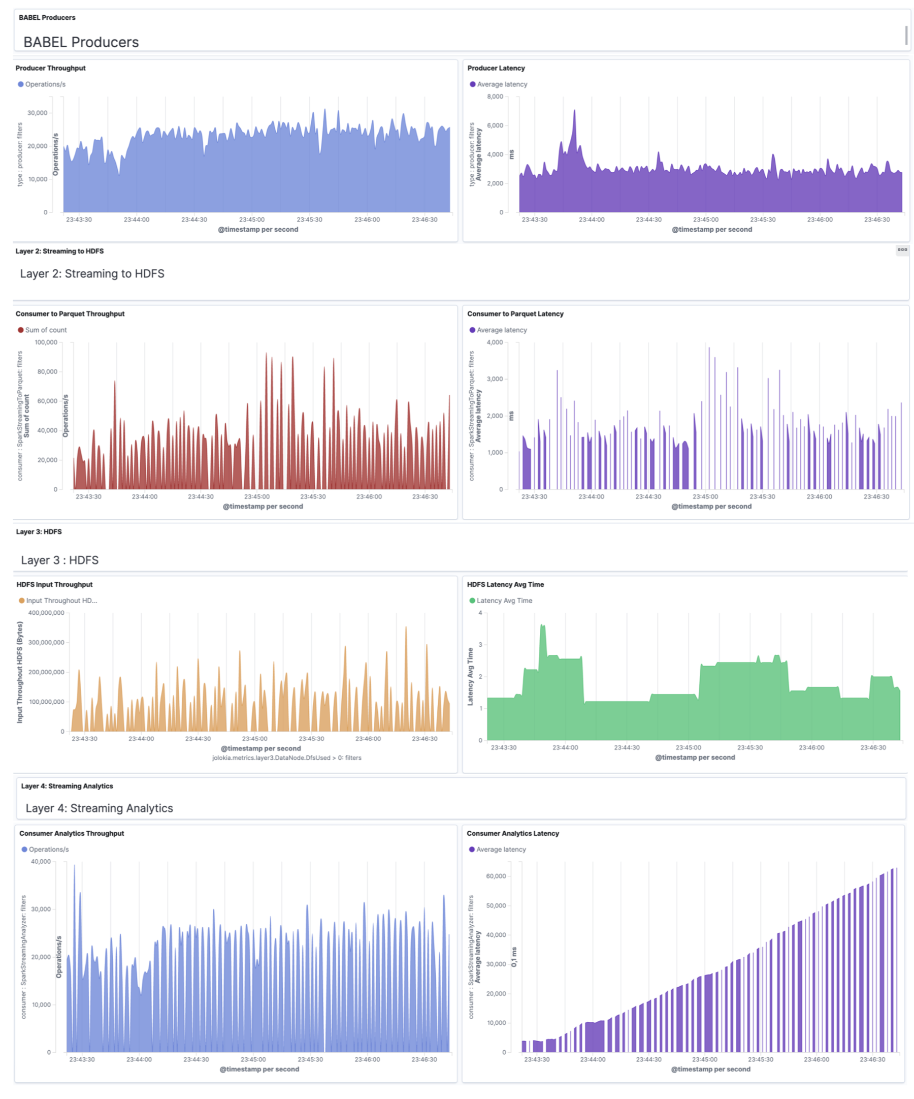Click the large BABEL Producers heading
The width and height of the screenshot is (914, 1099).
point(81,42)
